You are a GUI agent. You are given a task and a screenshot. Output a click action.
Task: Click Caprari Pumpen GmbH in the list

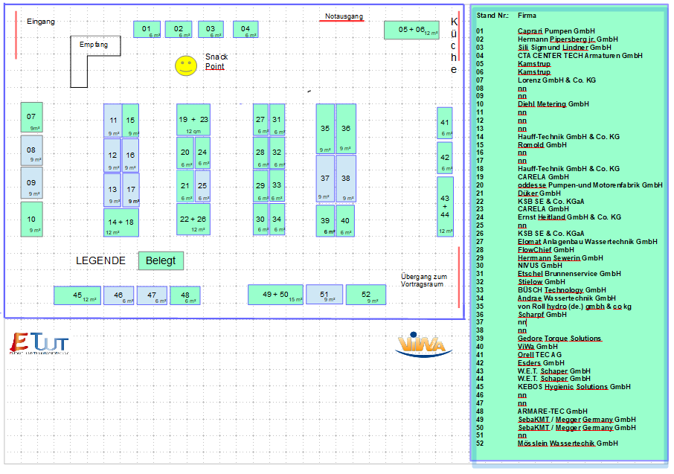tap(556, 31)
